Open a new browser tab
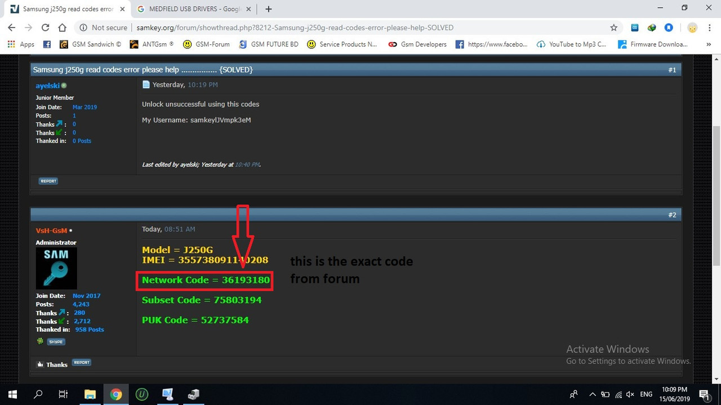Image resolution: width=721 pixels, height=405 pixels. (269, 9)
